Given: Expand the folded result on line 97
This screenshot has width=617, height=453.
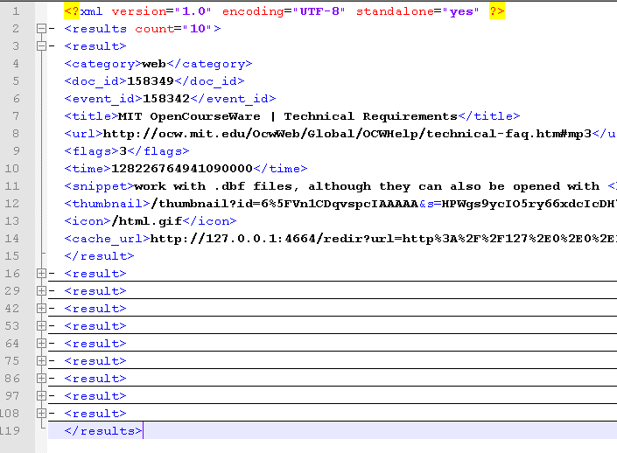Looking at the screenshot, I should click(41, 396).
